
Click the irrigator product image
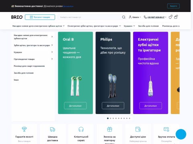(x=150, y=86)
